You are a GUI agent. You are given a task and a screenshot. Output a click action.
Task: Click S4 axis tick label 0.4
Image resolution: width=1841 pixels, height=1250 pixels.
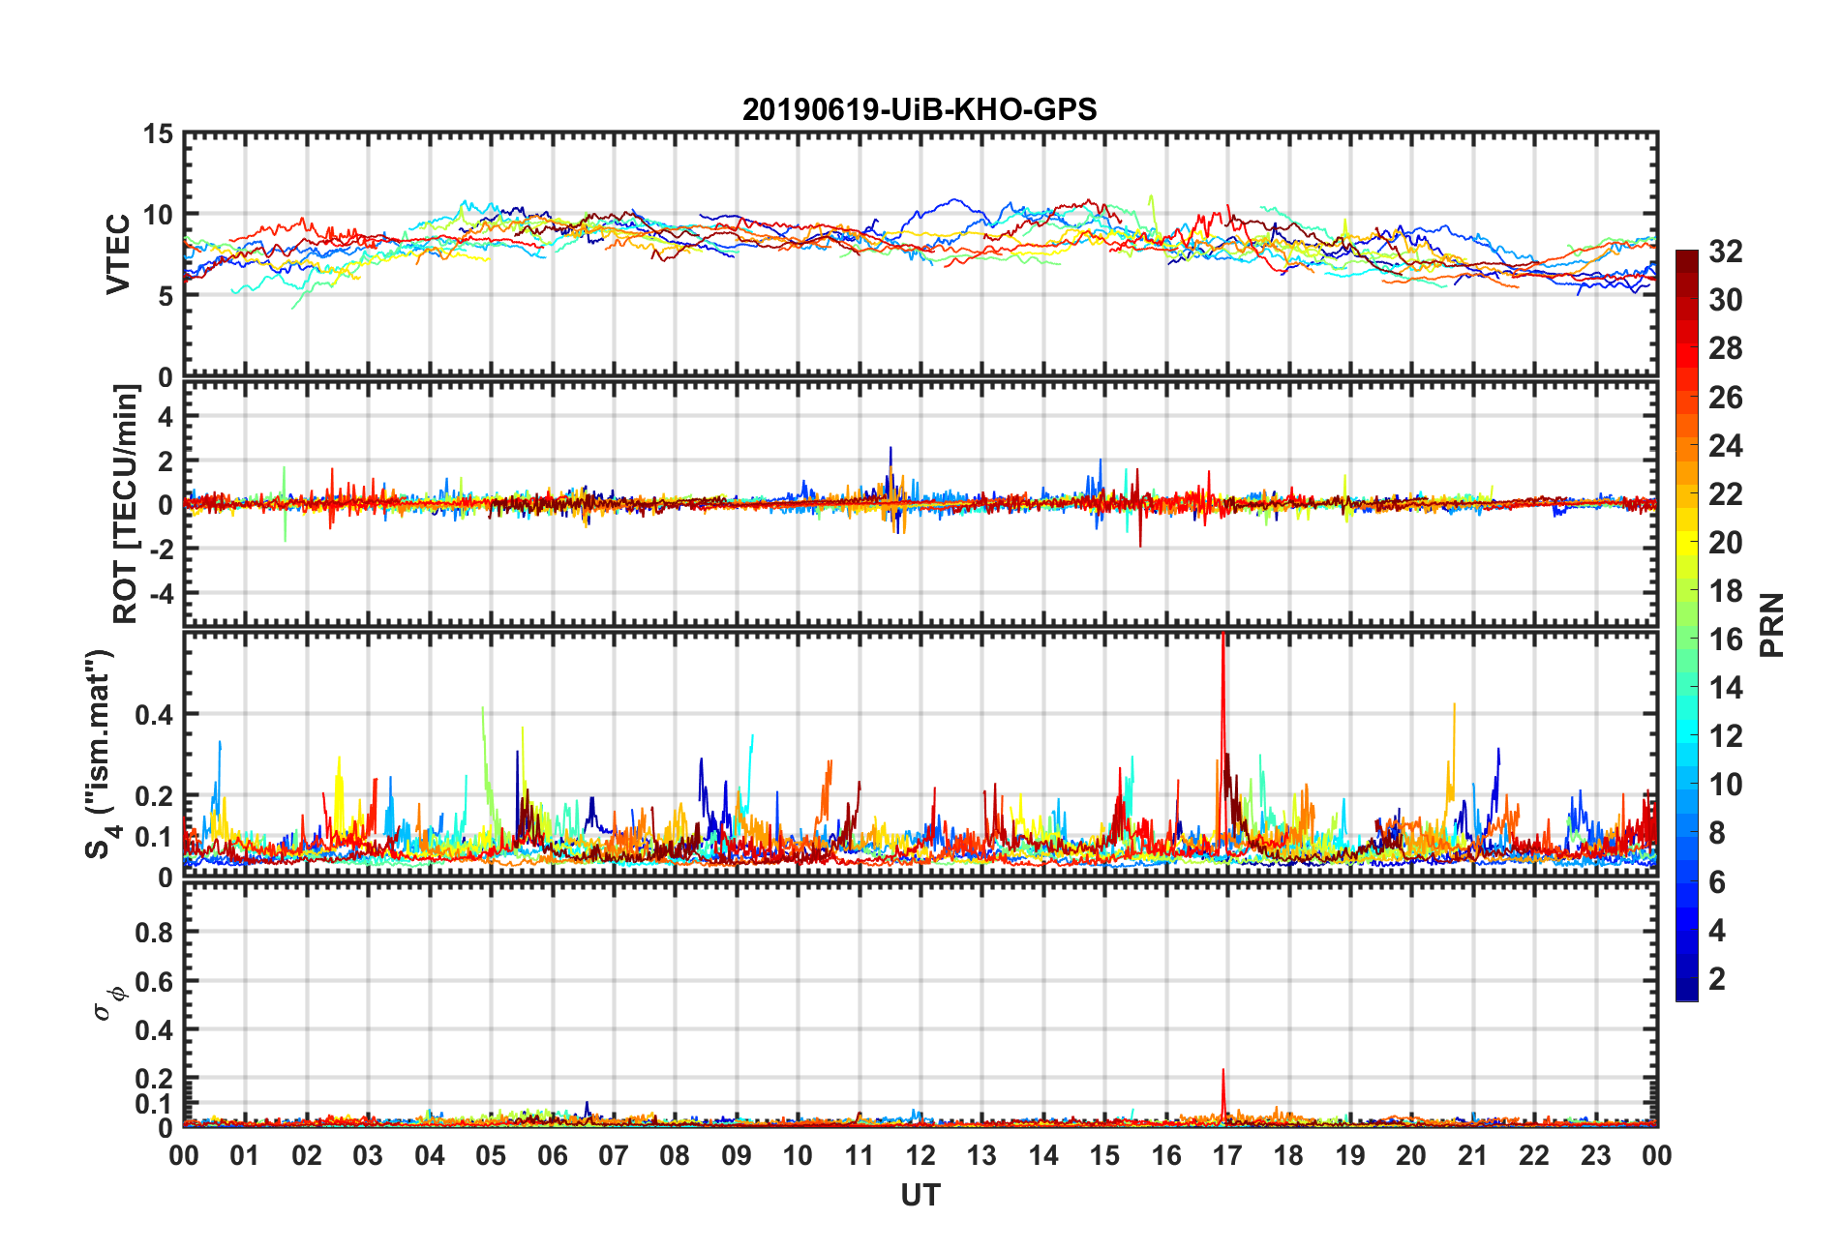click(154, 715)
